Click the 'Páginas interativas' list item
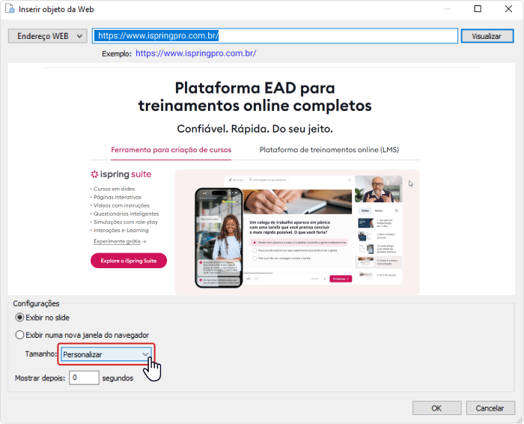 tap(118, 197)
